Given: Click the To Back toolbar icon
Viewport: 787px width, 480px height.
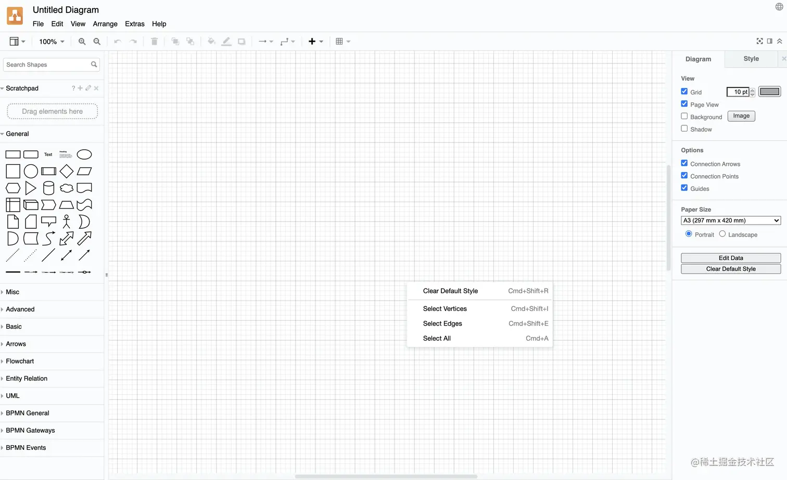Looking at the screenshot, I should coord(191,42).
